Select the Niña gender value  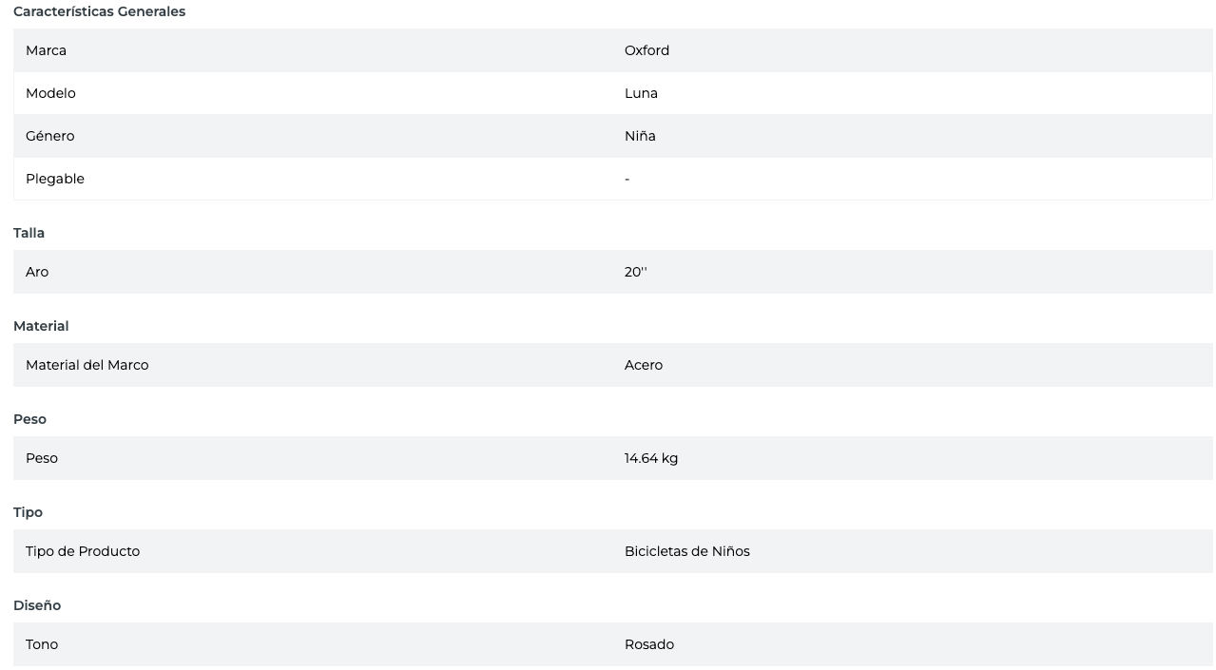click(640, 136)
